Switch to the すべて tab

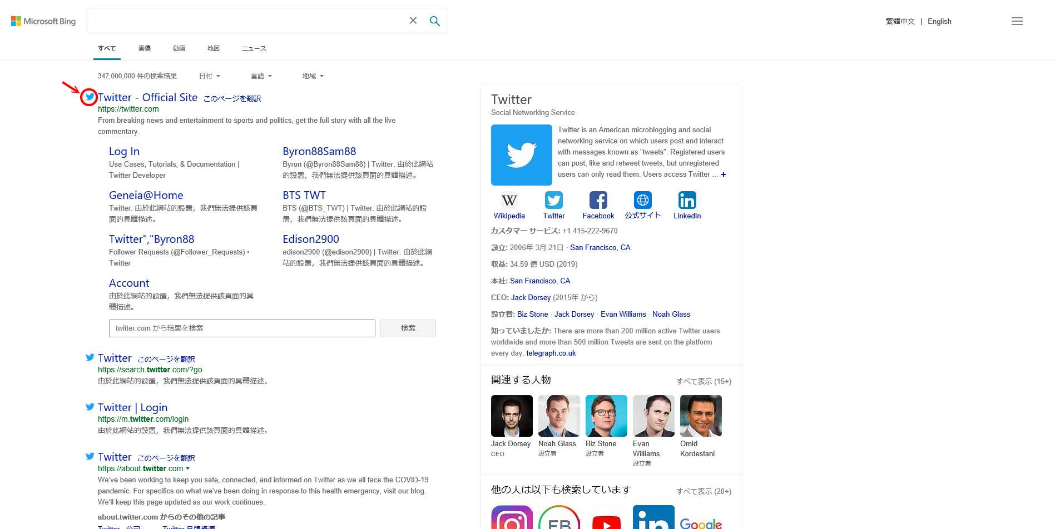click(x=107, y=48)
